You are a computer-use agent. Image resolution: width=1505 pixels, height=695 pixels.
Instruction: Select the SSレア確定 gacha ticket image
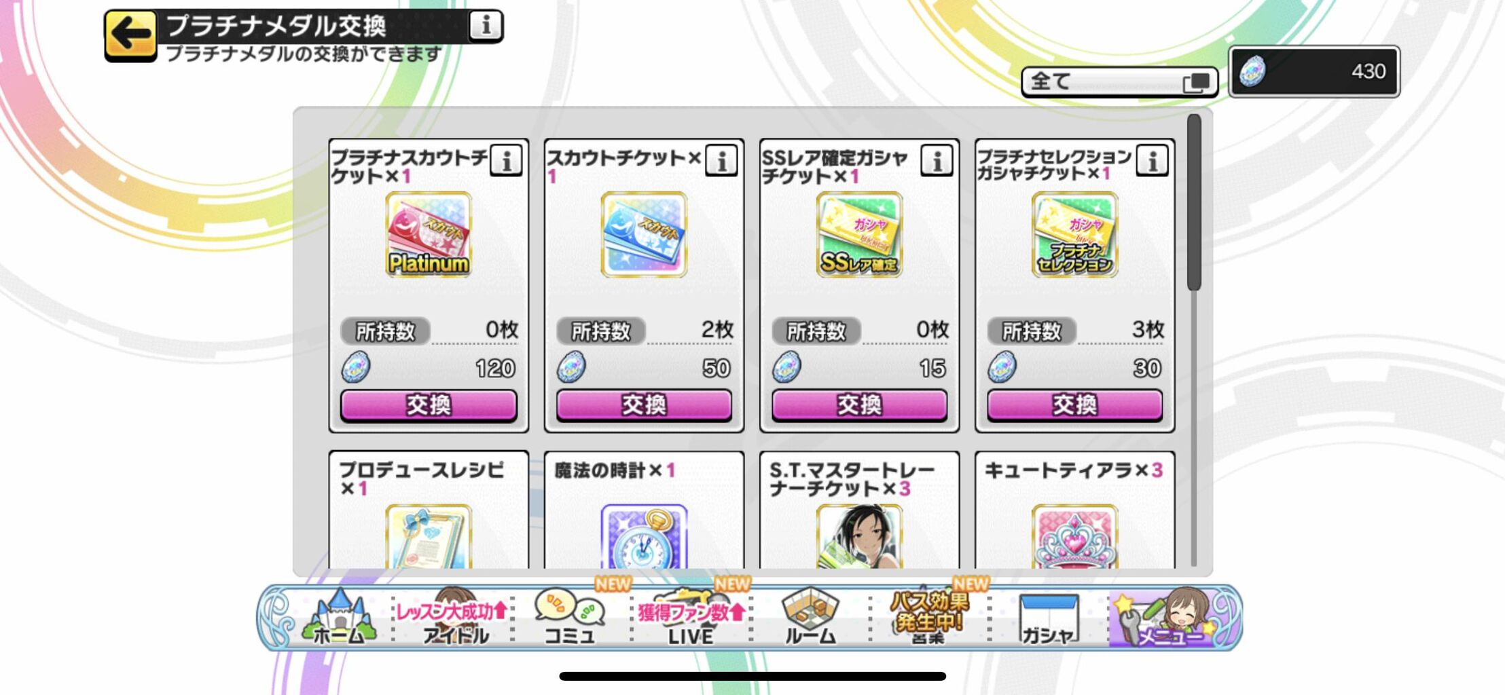[x=859, y=234]
